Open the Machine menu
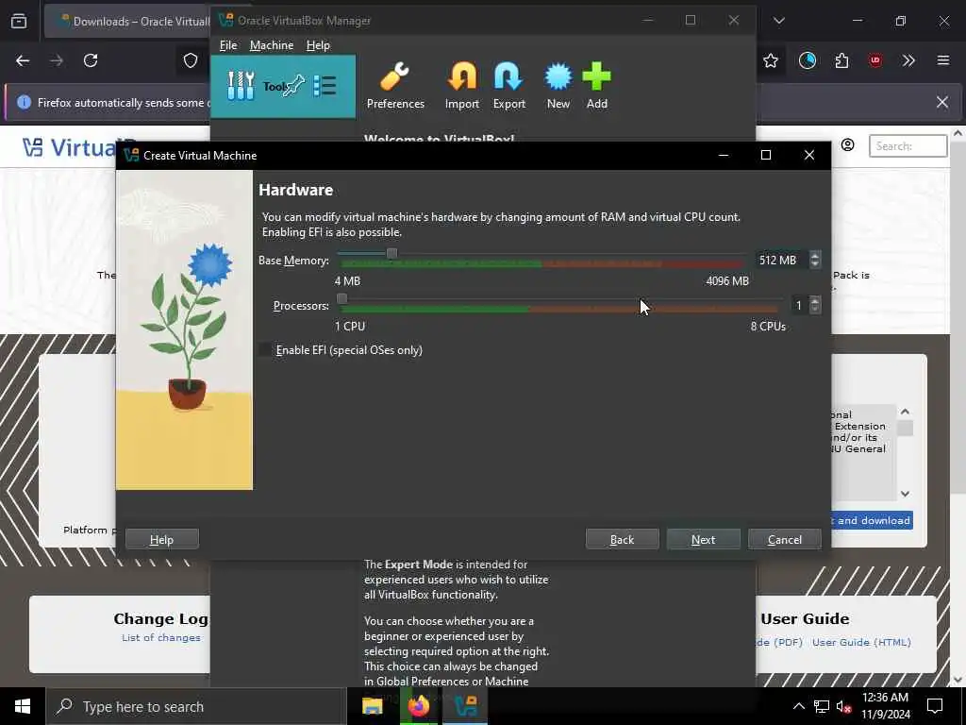Screen dimensions: 966x725 tap(272, 45)
